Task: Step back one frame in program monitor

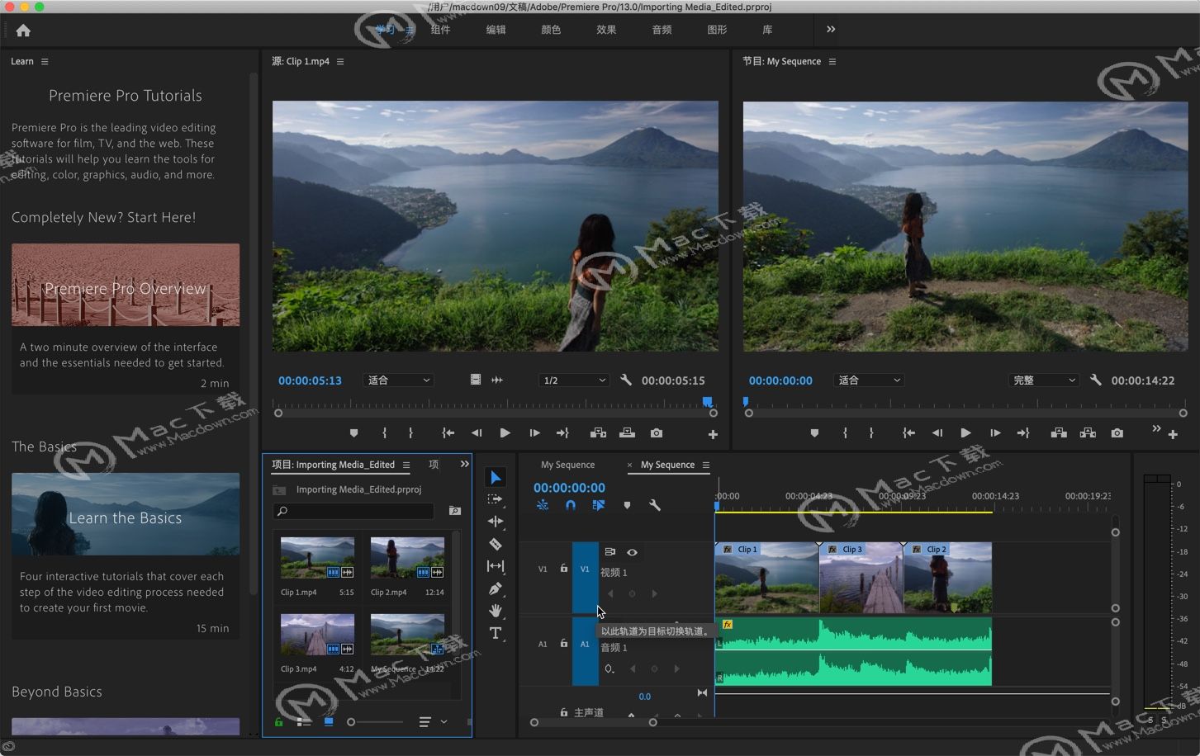Action: (937, 433)
